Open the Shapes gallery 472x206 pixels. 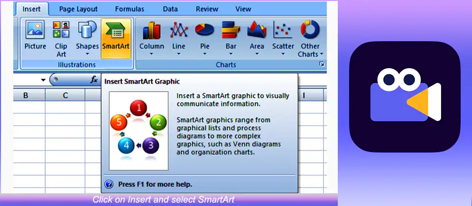click(88, 38)
